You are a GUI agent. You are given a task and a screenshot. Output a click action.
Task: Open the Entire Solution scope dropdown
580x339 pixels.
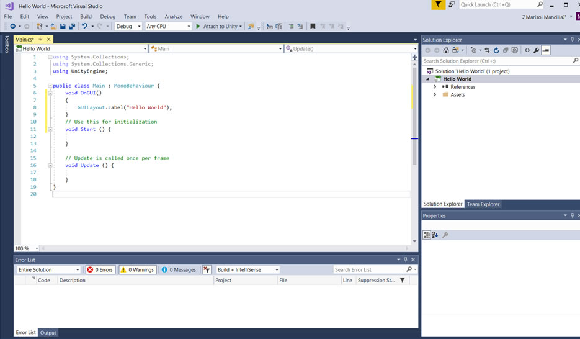[x=48, y=270]
